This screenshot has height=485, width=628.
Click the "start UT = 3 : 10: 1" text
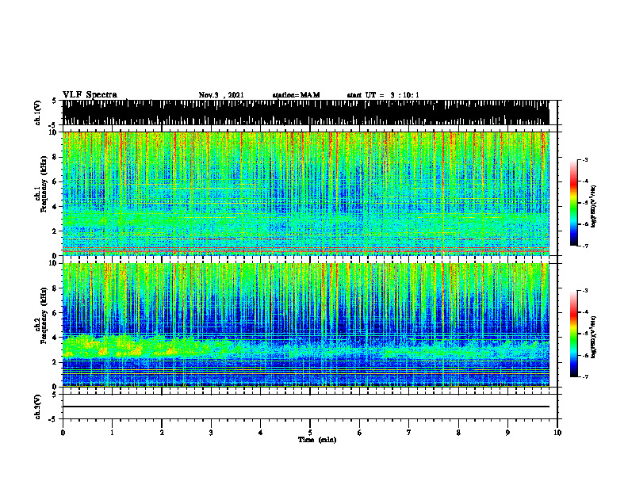tap(383, 95)
